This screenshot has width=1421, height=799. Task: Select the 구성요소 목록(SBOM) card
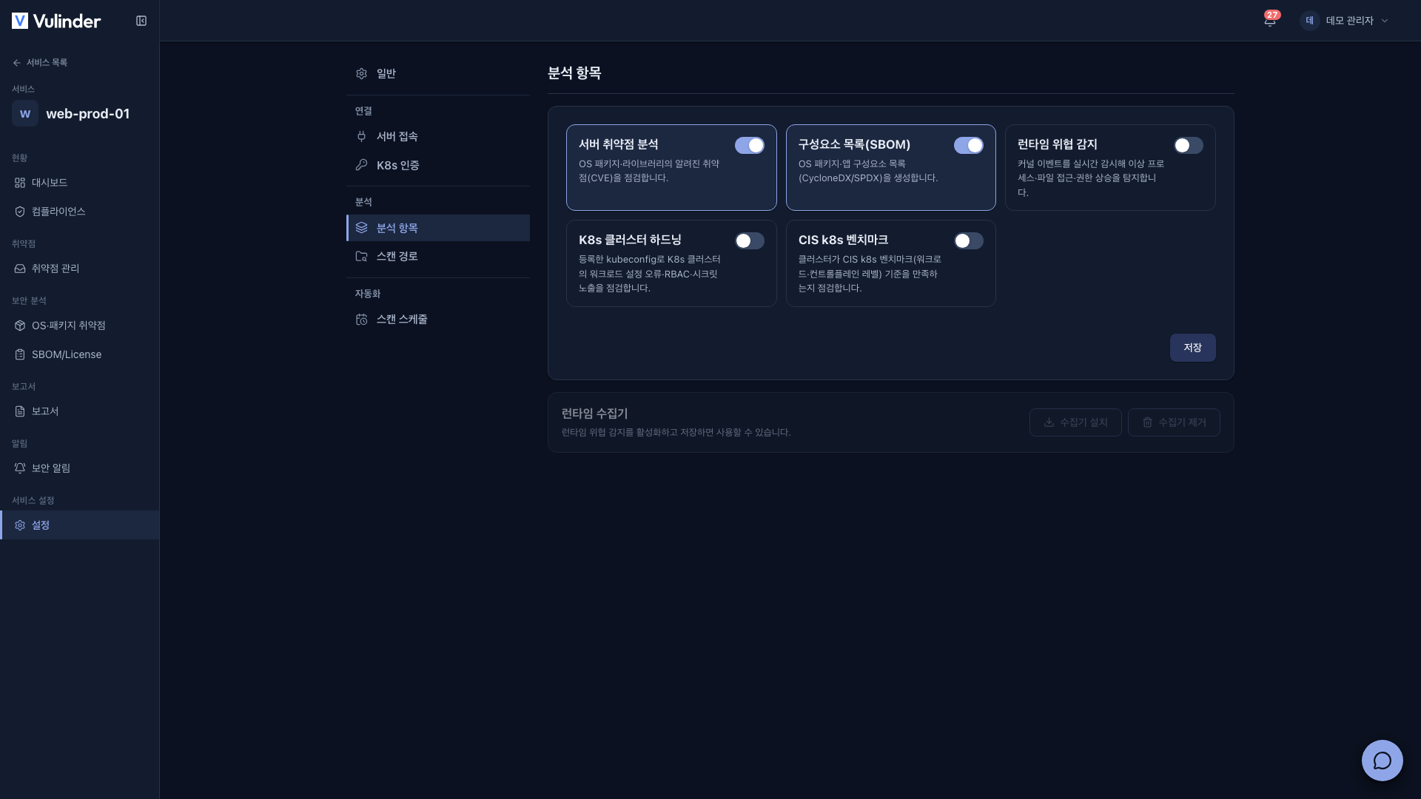(890, 167)
